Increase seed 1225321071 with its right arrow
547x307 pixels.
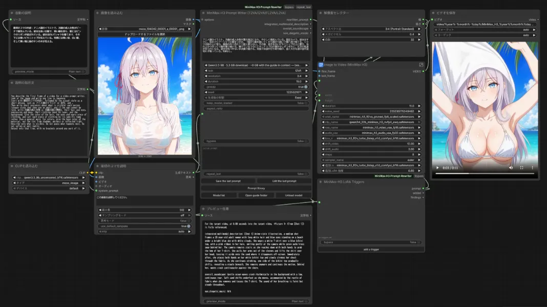306,92
